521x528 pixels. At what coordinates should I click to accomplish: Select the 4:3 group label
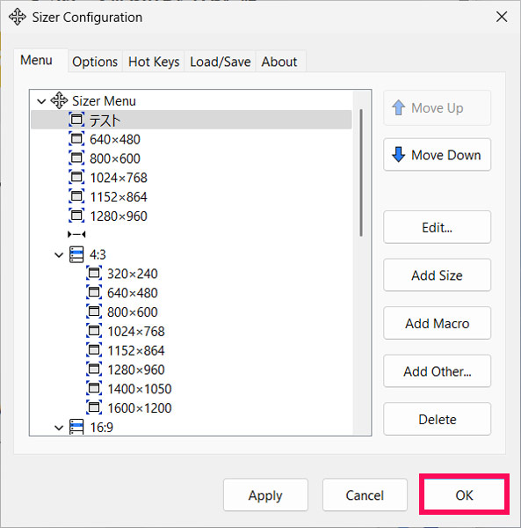(98, 255)
